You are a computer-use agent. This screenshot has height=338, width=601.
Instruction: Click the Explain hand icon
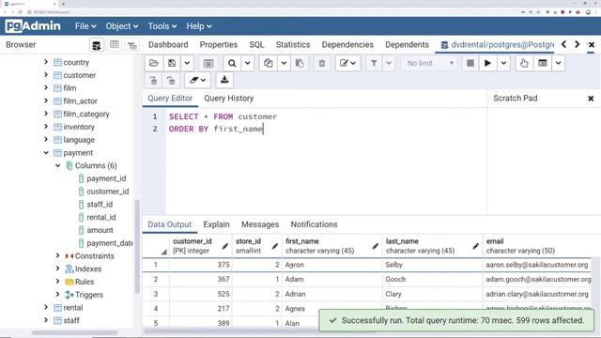524,63
